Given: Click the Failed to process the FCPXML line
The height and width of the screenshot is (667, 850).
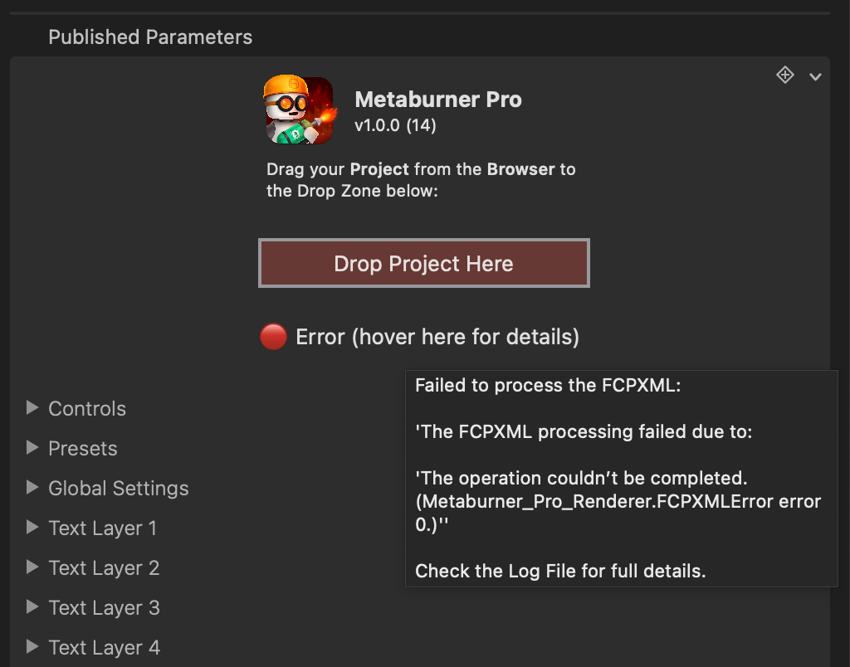Looking at the screenshot, I should click(x=548, y=386).
